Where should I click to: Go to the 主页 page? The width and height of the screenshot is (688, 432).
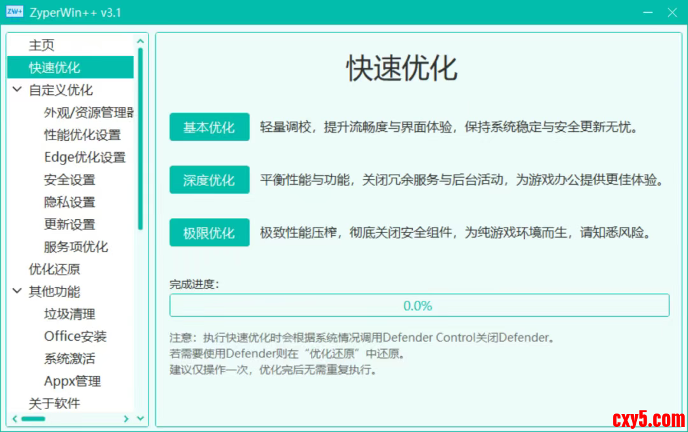[42, 45]
